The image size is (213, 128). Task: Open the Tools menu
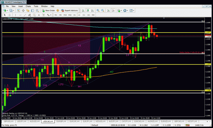click(x=36, y=6)
